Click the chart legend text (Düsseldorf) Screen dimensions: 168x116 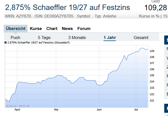(x=38, y=43)
